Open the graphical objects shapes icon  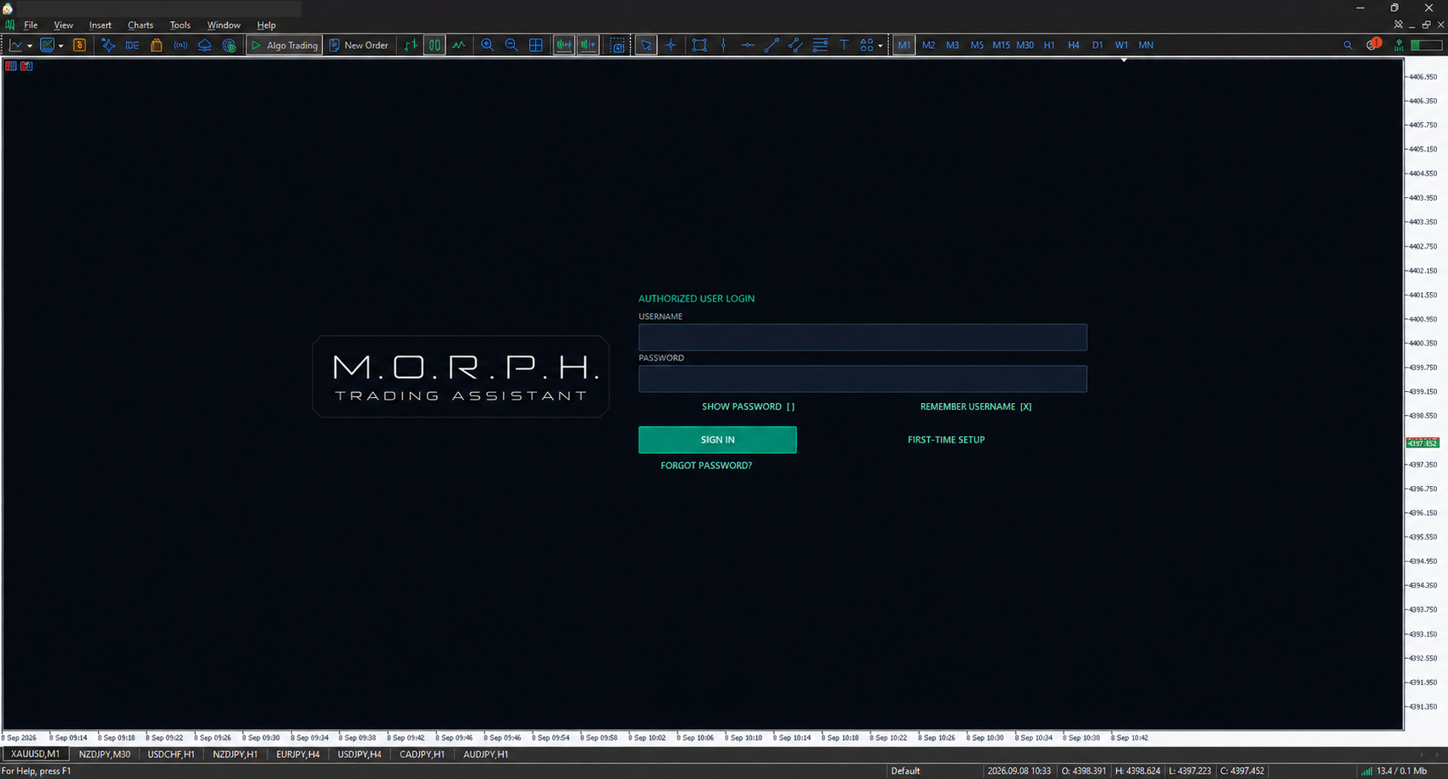pyautogui.click(x=867, y=45)
